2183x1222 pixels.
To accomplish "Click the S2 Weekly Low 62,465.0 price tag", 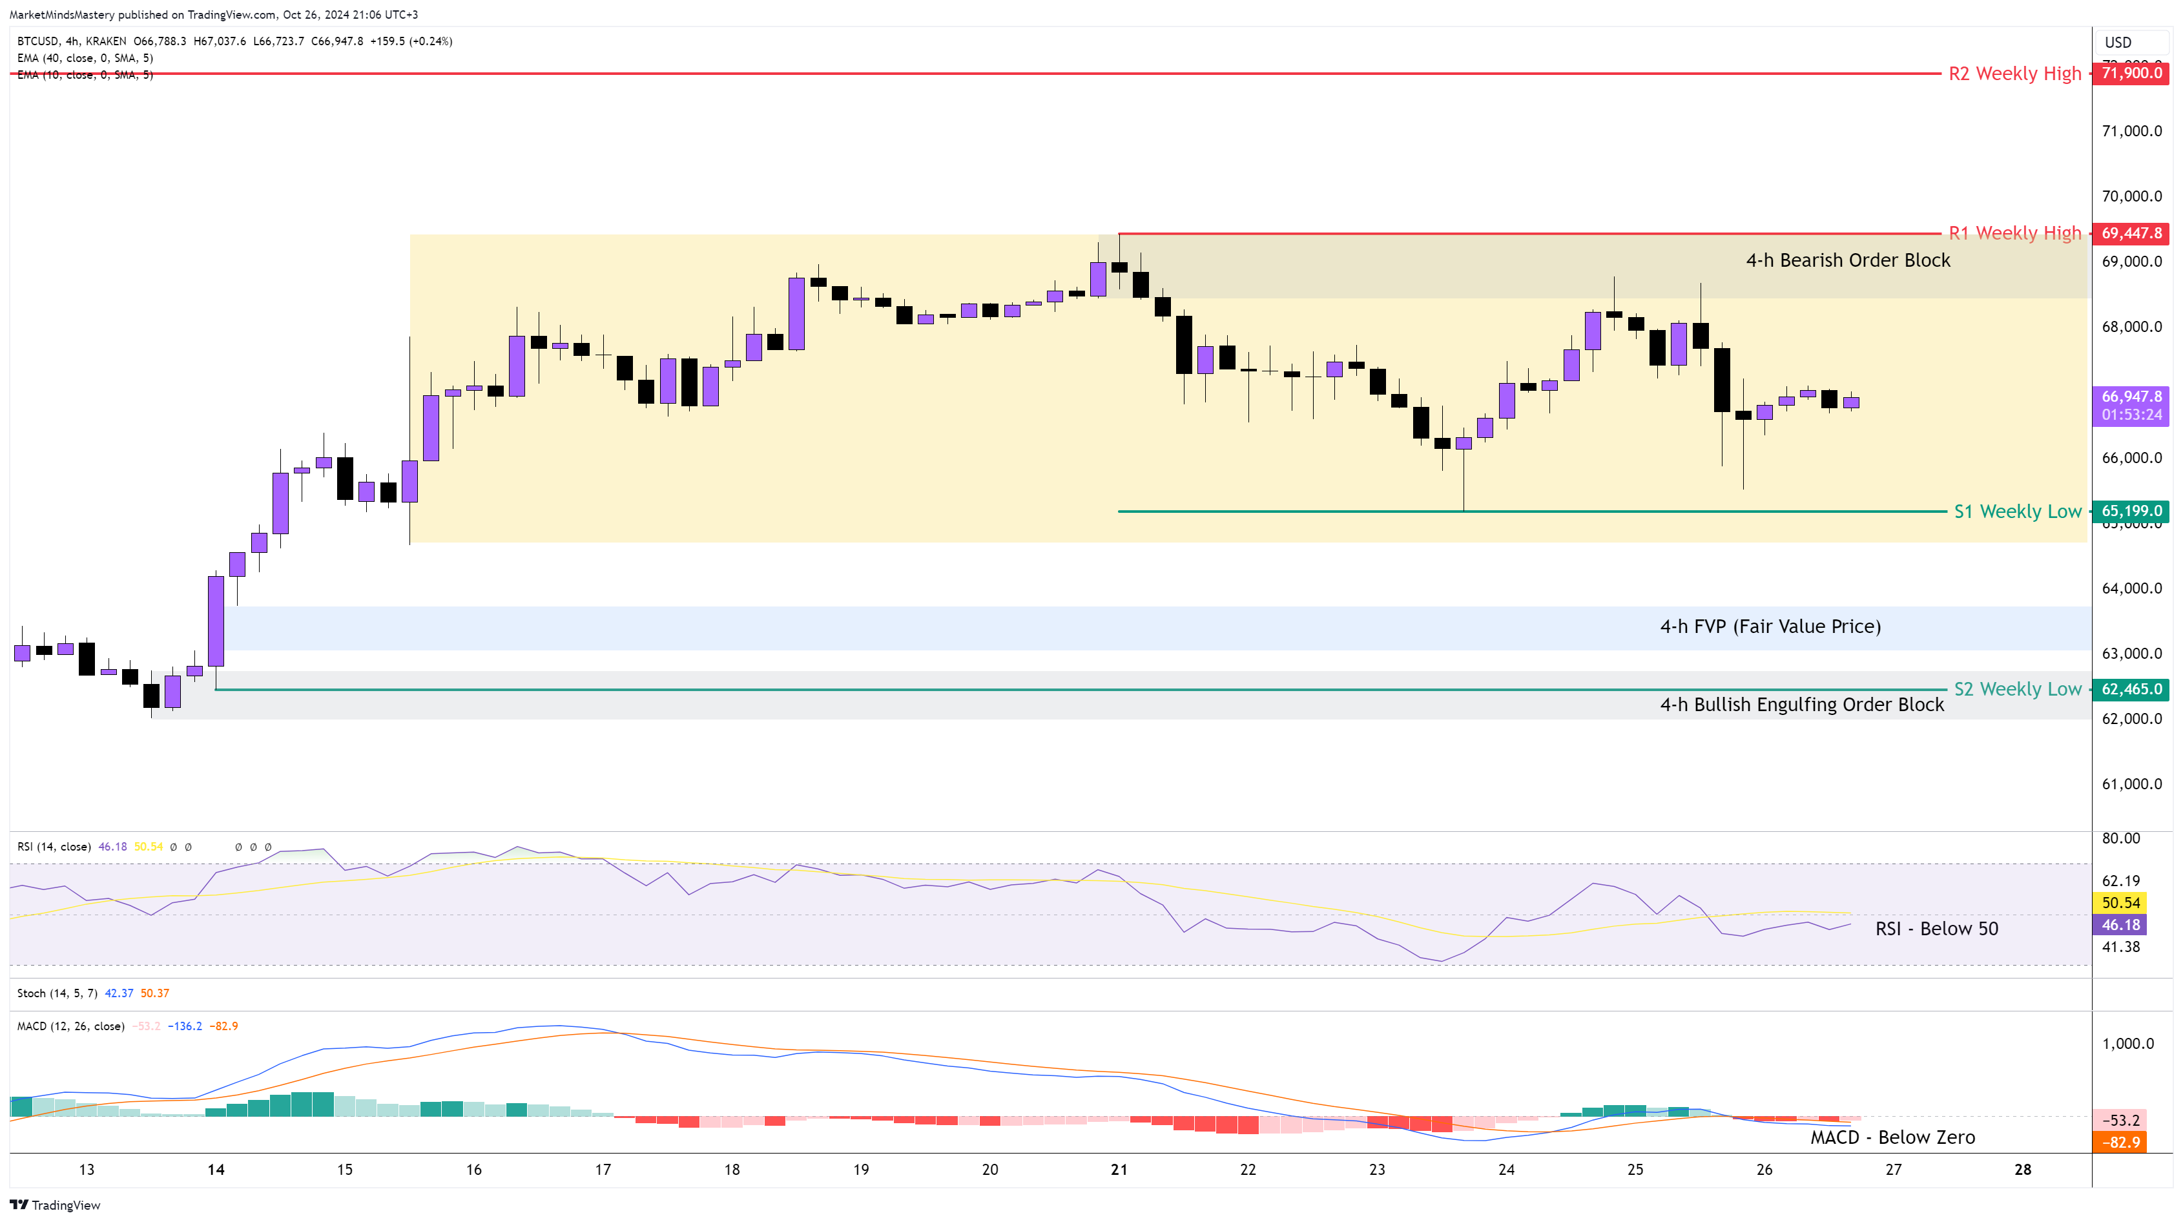I will 2131,689.
